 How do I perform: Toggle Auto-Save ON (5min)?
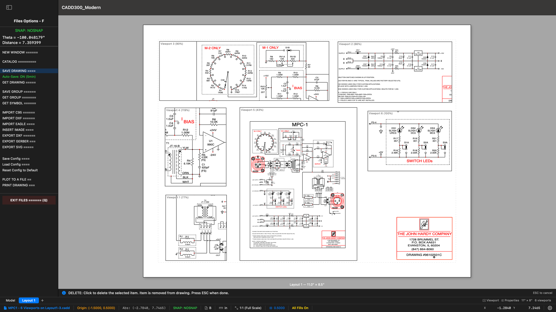(29, 77)
